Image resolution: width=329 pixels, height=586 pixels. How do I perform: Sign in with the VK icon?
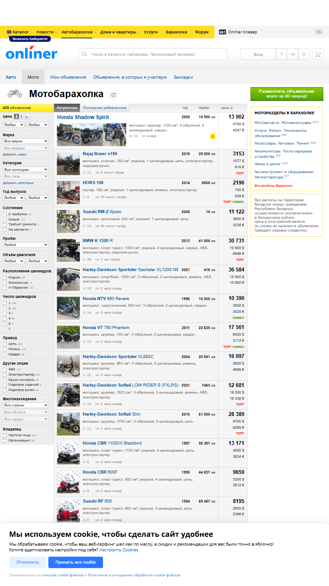(x=293, y=54)
